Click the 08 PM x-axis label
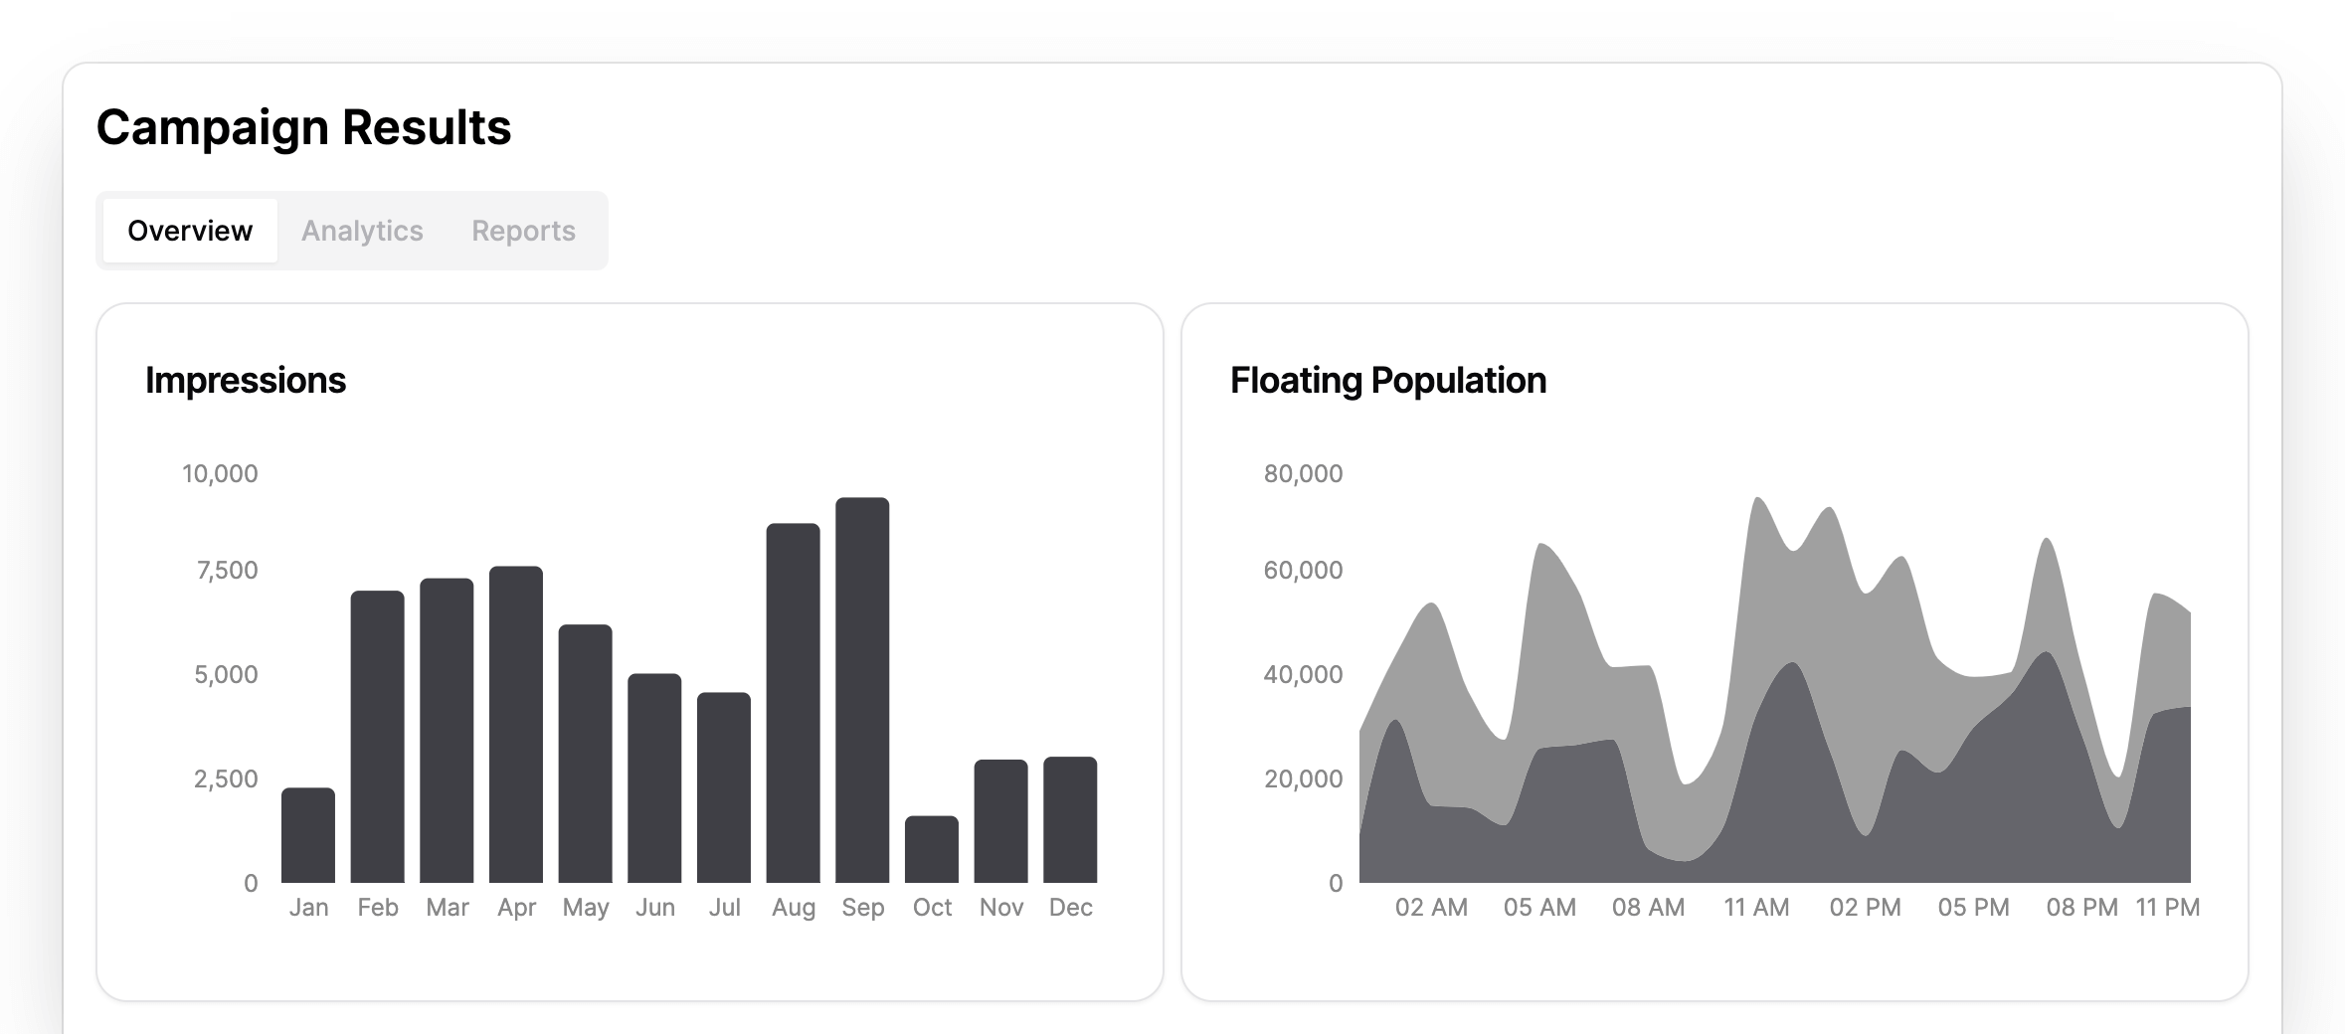 pos(2081,908)
